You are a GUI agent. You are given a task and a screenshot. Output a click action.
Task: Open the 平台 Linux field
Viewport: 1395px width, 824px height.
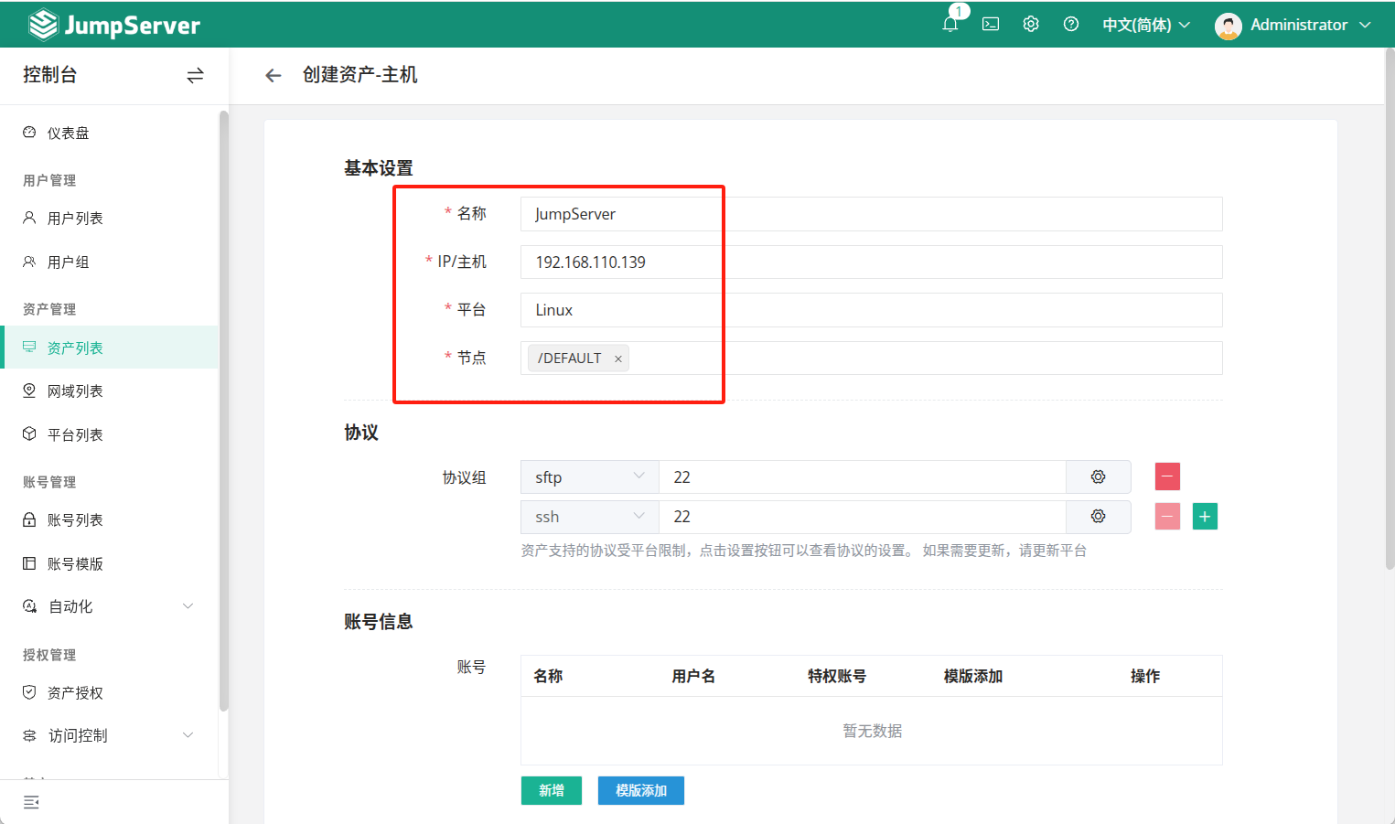pos(871,310)
